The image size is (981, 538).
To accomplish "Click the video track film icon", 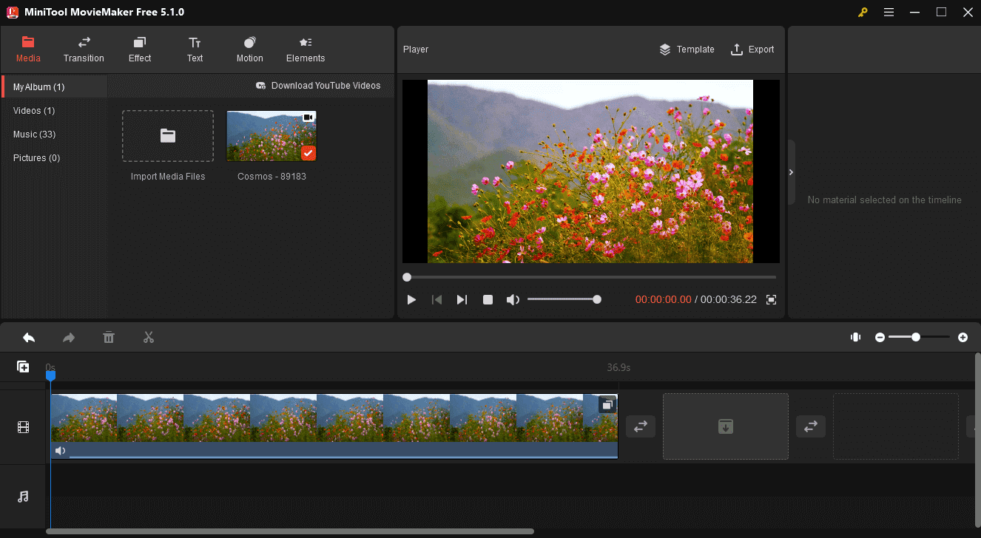I will 24,427.
